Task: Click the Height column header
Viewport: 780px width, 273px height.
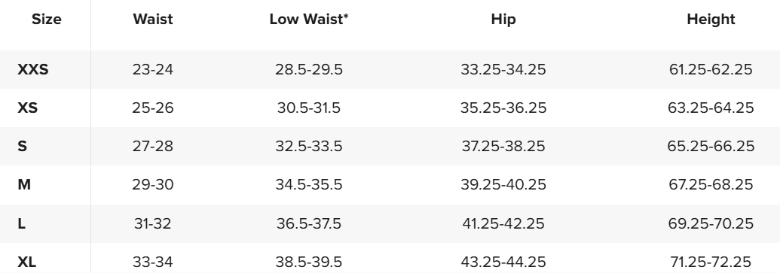Action: 711,20
